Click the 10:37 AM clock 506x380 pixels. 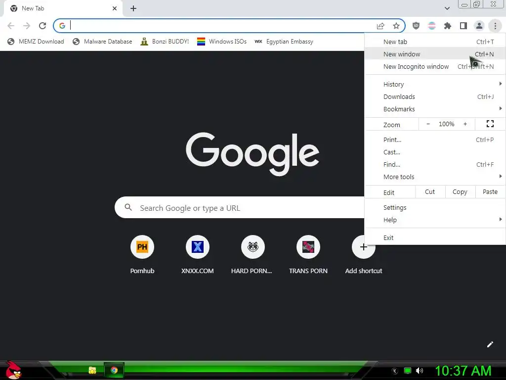tap(463, 371)
